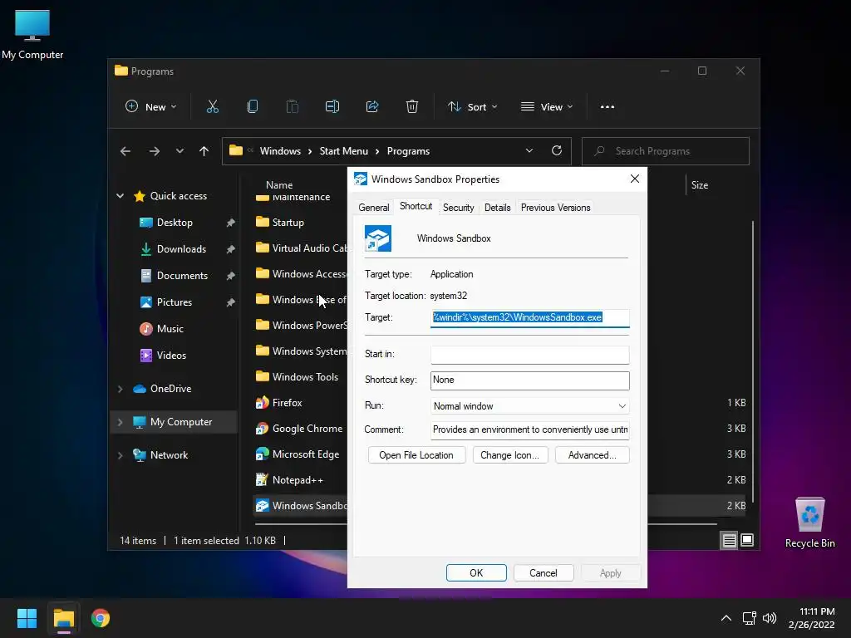Open the Recycle Bin desktop icon
This screenshot has height=638, width=851.
click(x=809, y=523)
